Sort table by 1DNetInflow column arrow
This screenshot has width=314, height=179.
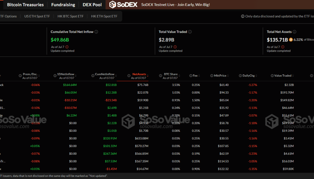[x=76, y=76]
